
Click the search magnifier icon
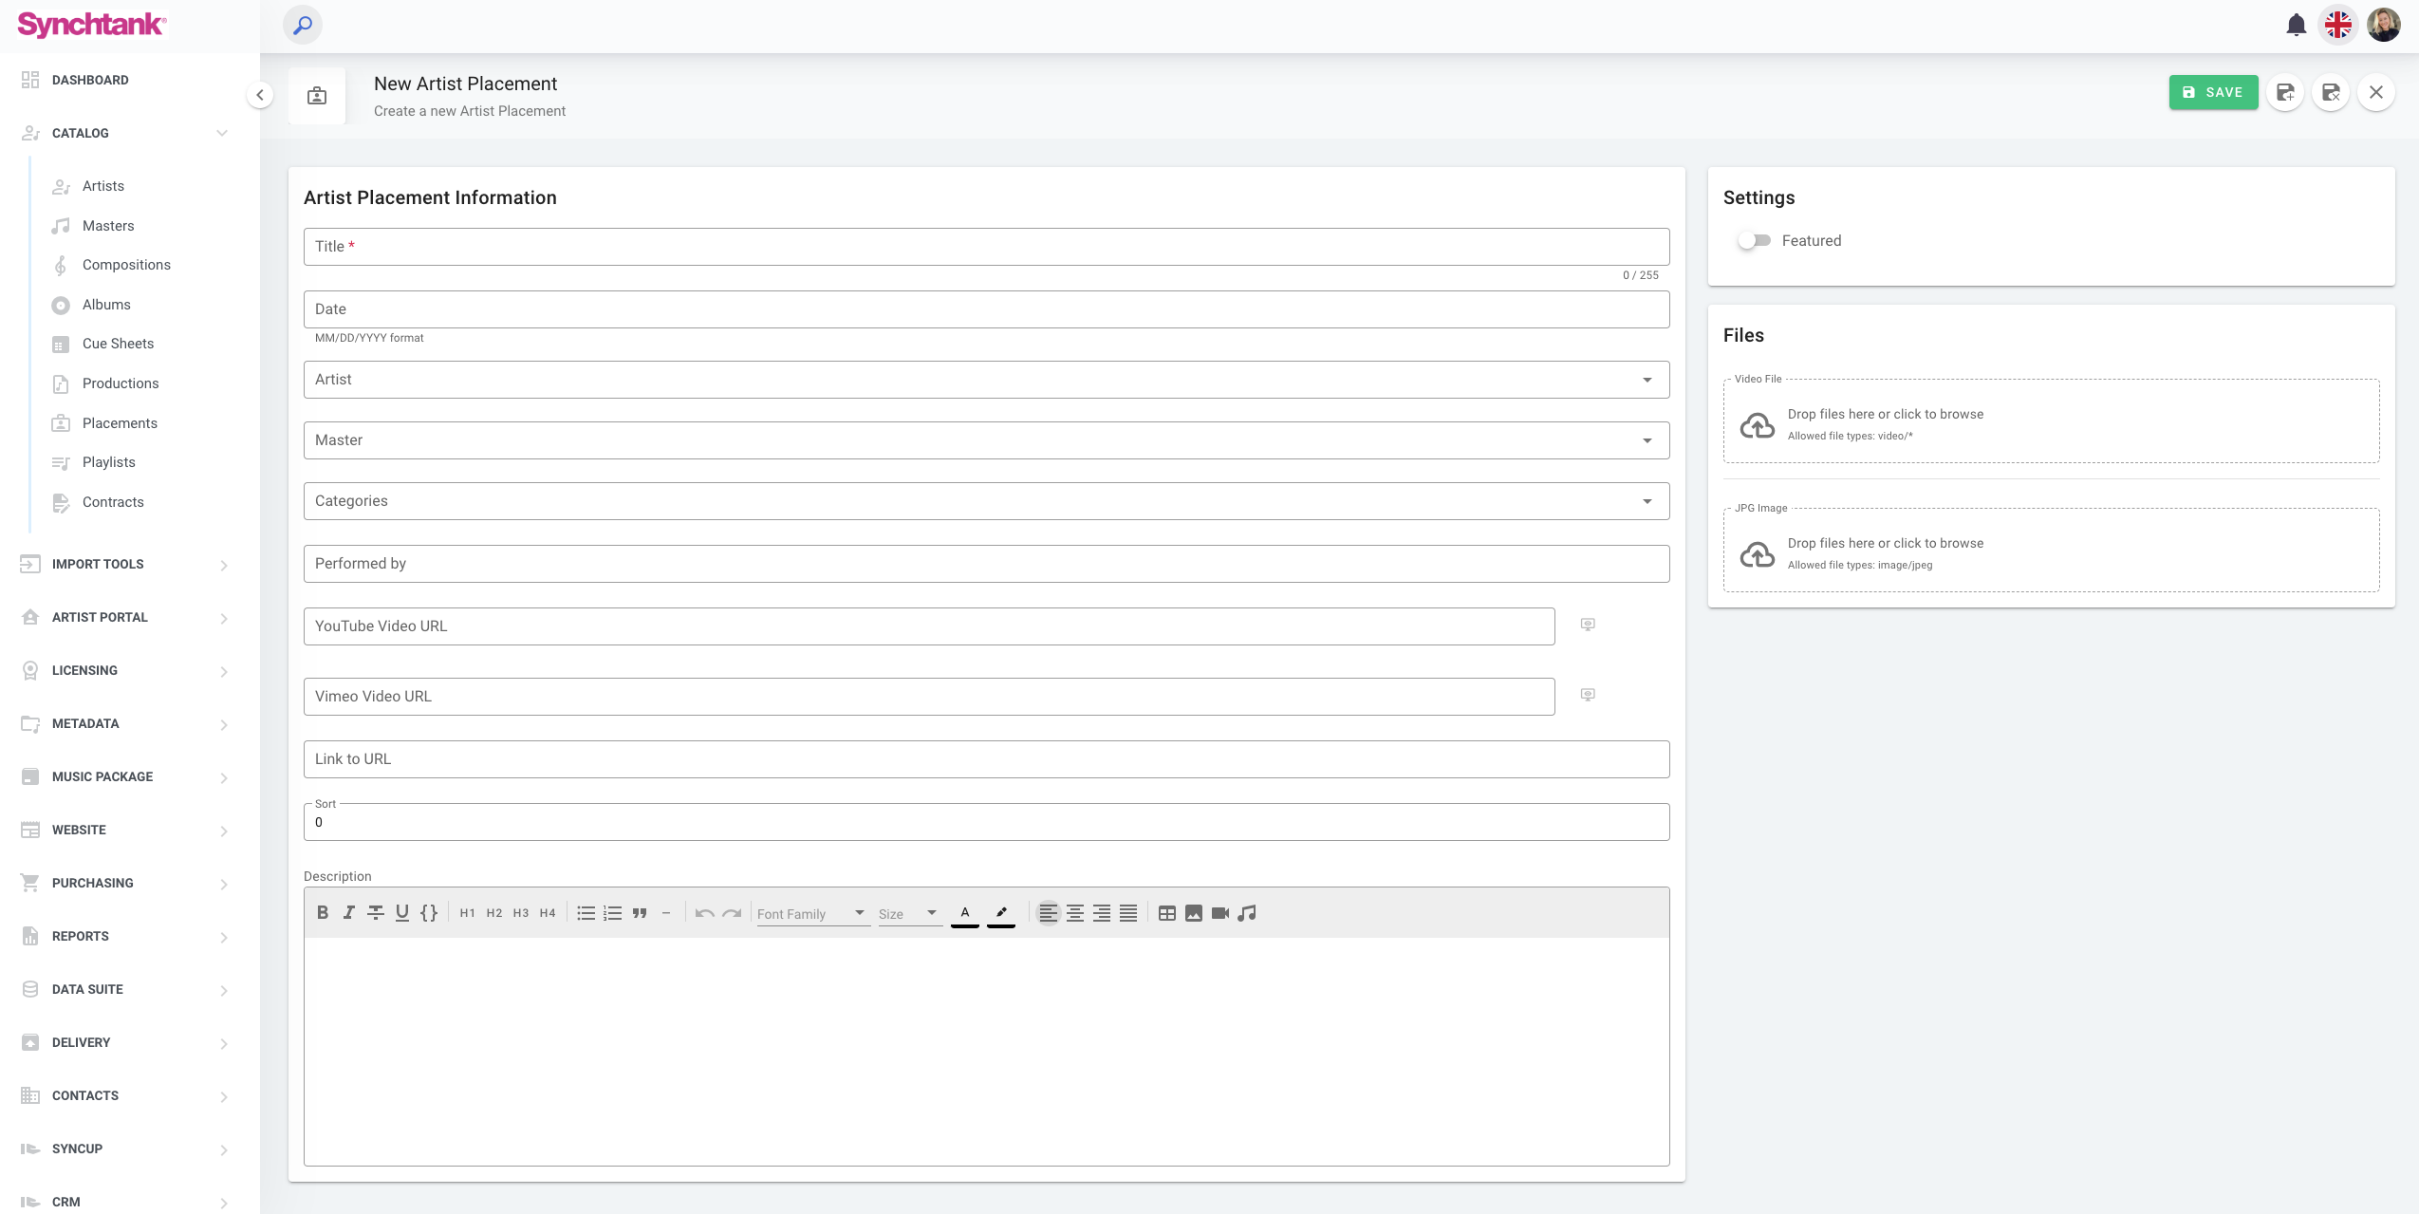[303, 25]
